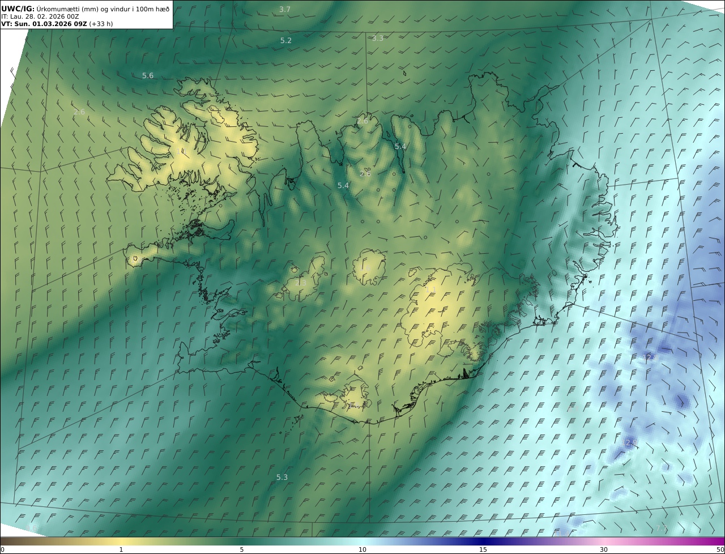Select the 3.3 value label on the map

pos(378,38)
